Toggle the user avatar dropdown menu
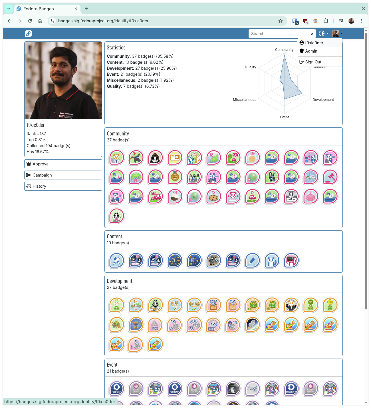 337,34
